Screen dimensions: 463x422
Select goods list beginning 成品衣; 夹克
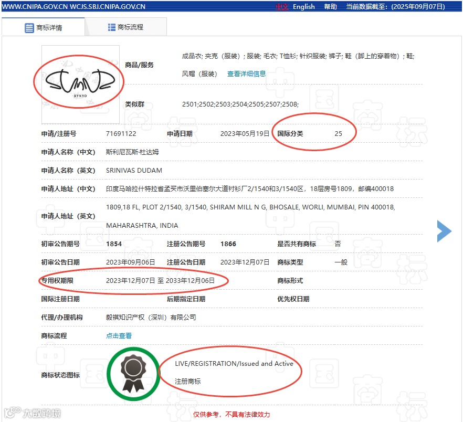pyautogui.click(x=298, y=56)
